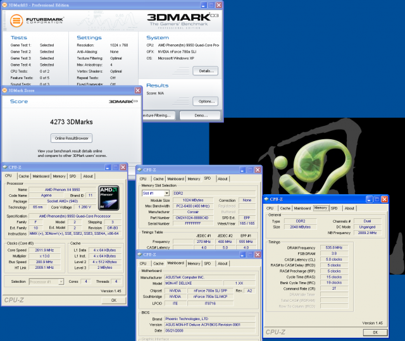Image resolution: width=405 pixels, height=341 pixels.
Task: Open the Details button in System section
Action: 205,71
